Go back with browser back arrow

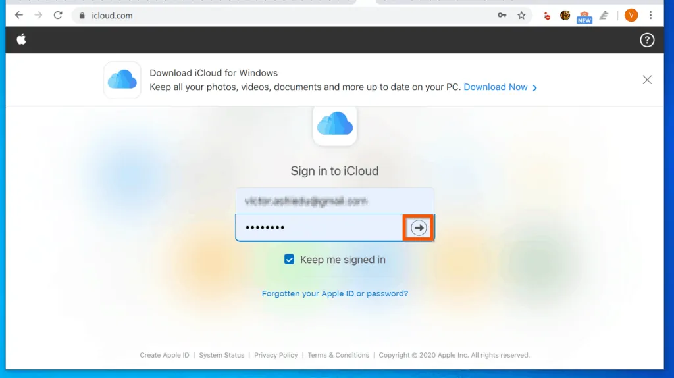point(19,16)
